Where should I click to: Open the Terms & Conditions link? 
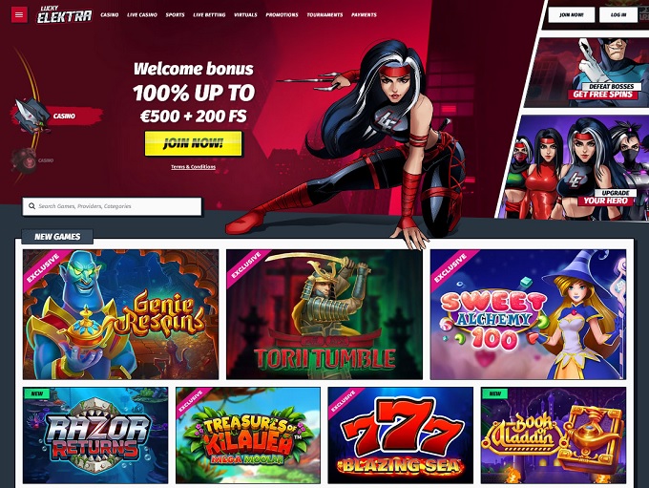coord(194,167)
